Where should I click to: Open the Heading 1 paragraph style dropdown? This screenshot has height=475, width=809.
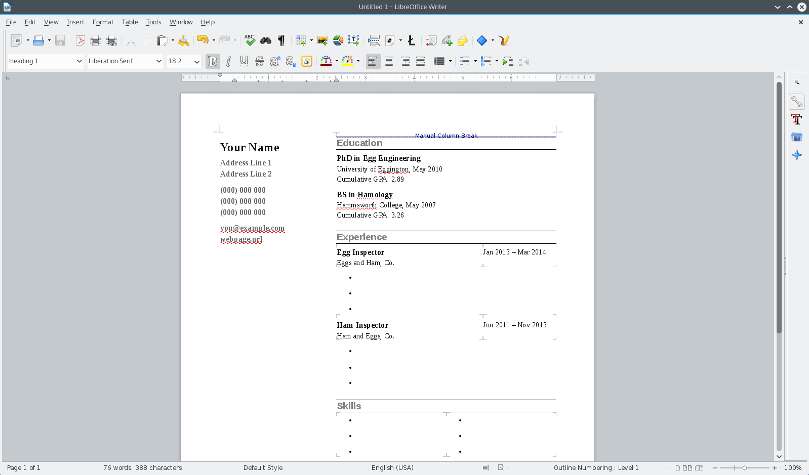[79, 61]
